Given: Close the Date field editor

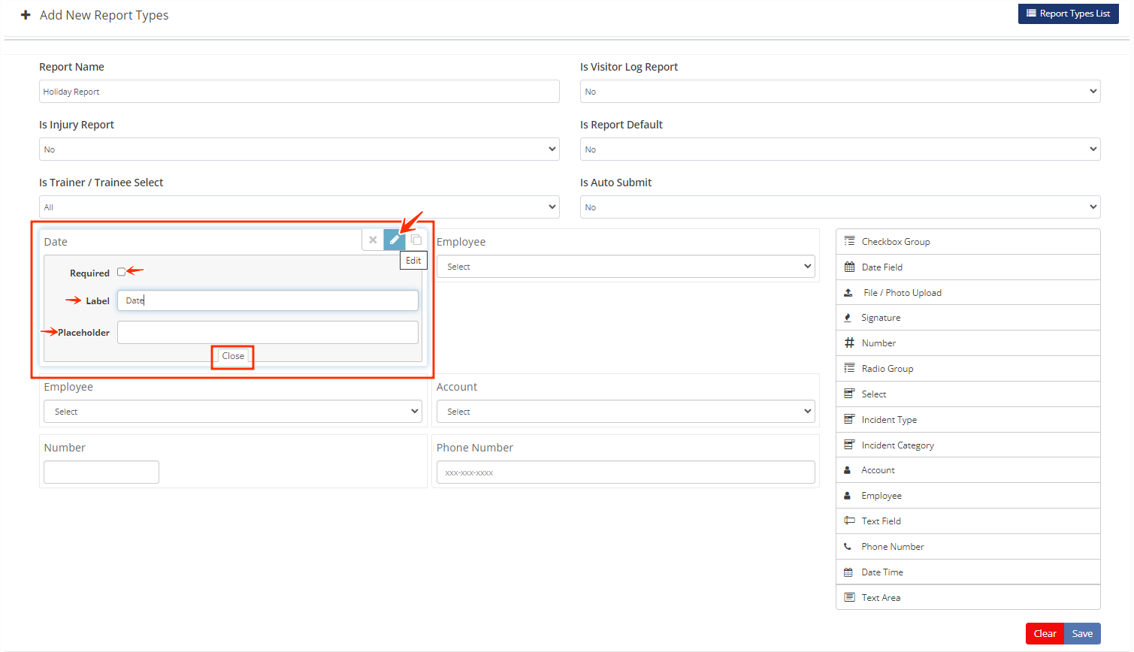Looking at the screenshot, I should pos(232,356).
